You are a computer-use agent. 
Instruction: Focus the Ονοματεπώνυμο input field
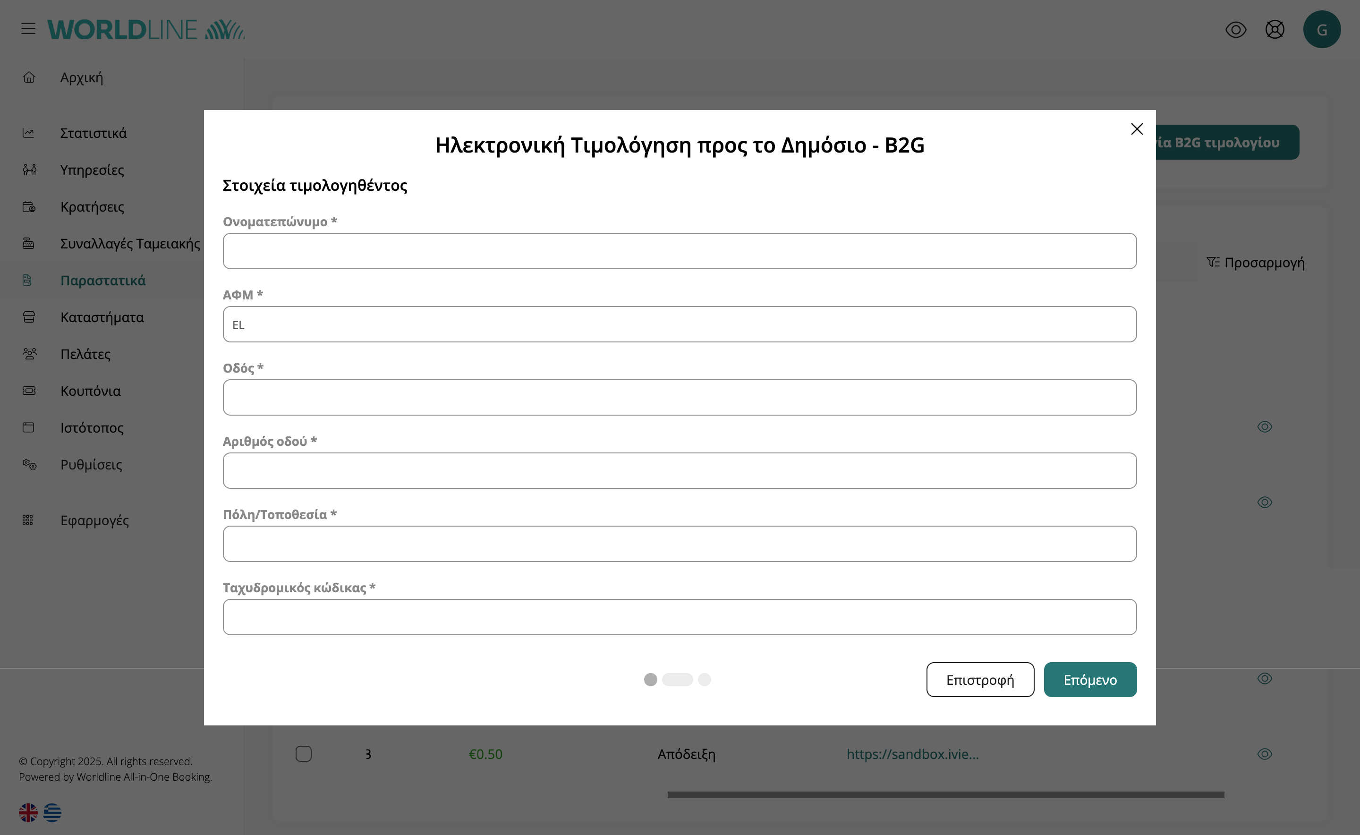[679, 251]
